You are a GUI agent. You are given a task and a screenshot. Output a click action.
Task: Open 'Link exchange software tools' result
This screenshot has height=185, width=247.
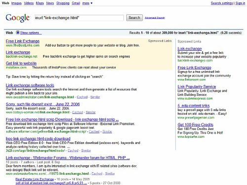pyautogui.click(x=30, y=85)
